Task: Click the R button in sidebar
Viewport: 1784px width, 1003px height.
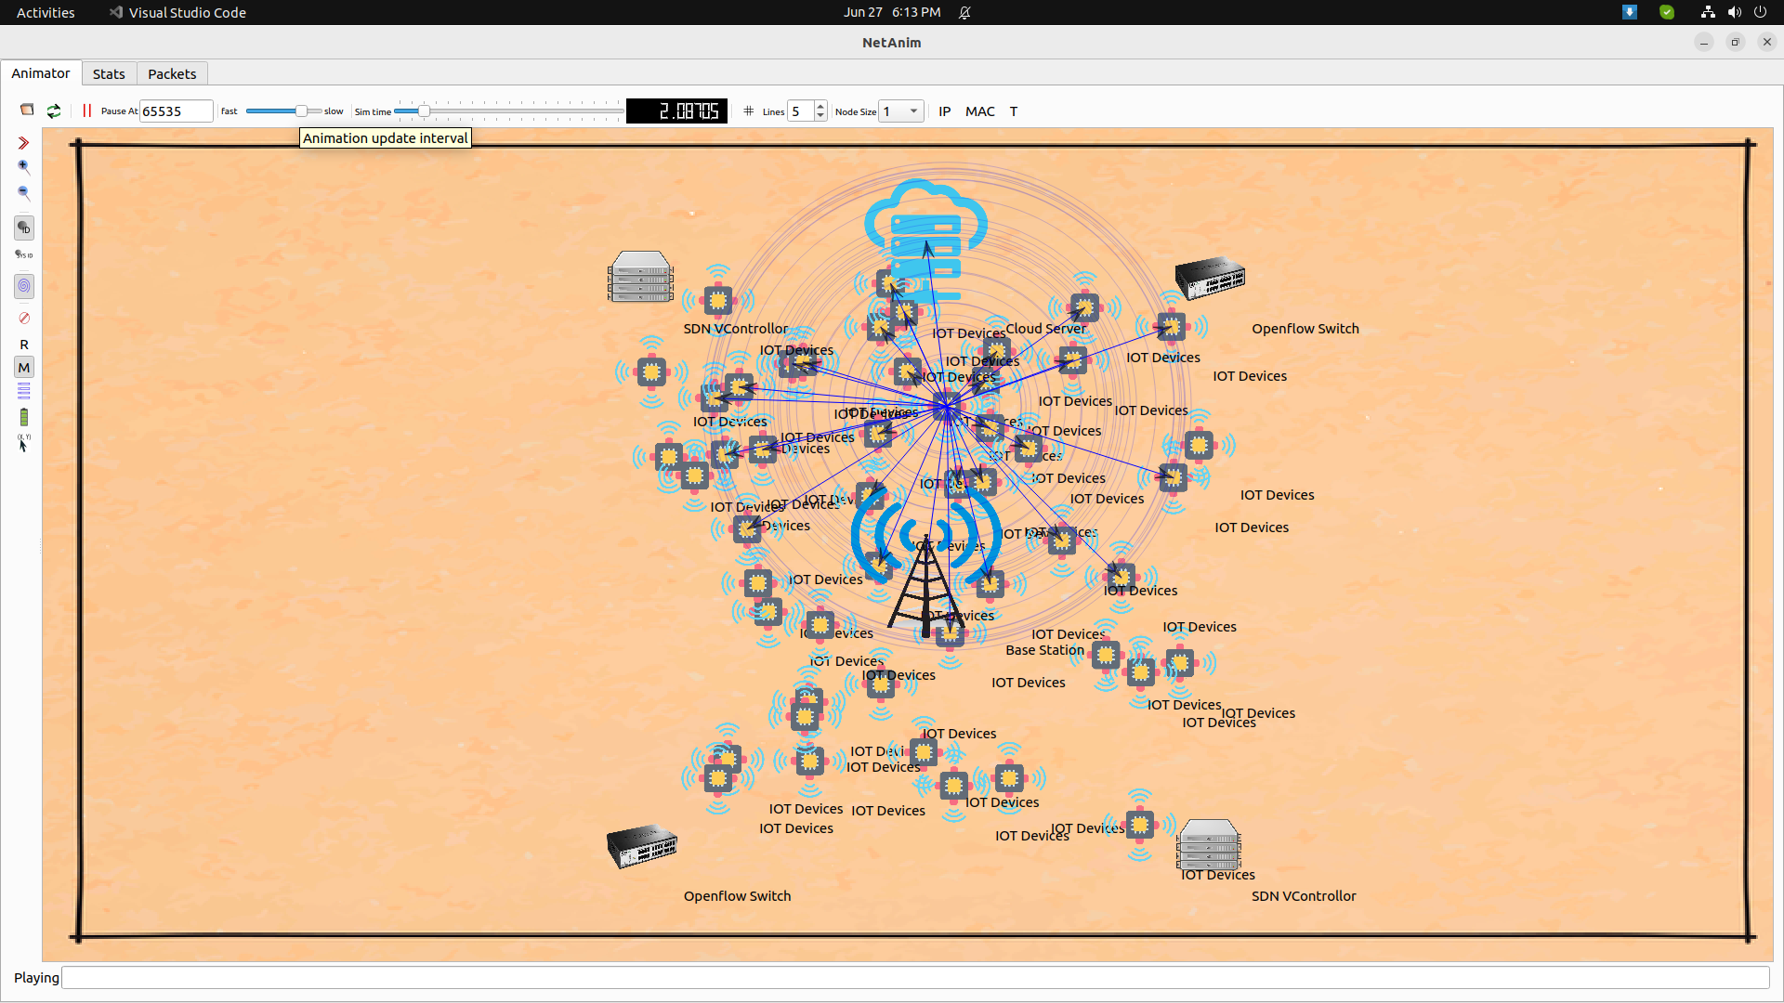Action: point(24,345)
